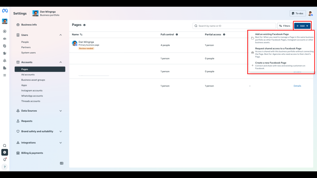Open Requests settings
Screen dimensions: 317x178
(x=27, y=121)
